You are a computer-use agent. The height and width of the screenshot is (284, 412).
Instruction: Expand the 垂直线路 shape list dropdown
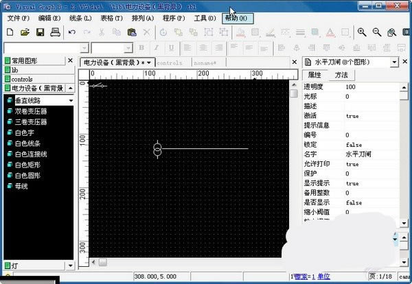coord(70,100)
